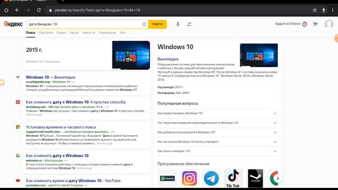Expand 'Как настроить Windows 10 после установки?'
338x190 pixels.
(217, 142)
